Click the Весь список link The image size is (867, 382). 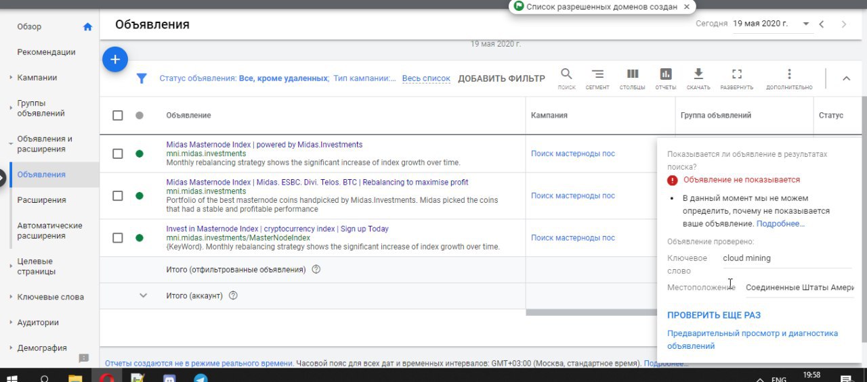pos(426,78)
